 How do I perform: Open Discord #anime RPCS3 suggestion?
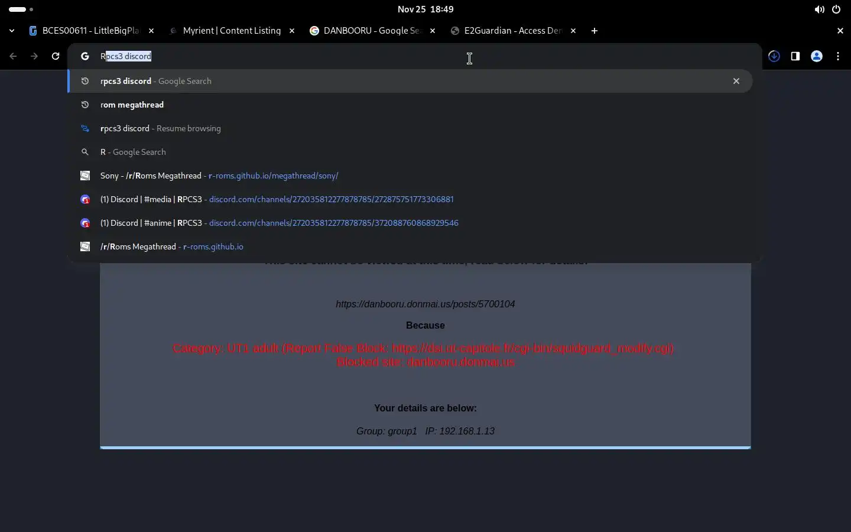point(410,223)
